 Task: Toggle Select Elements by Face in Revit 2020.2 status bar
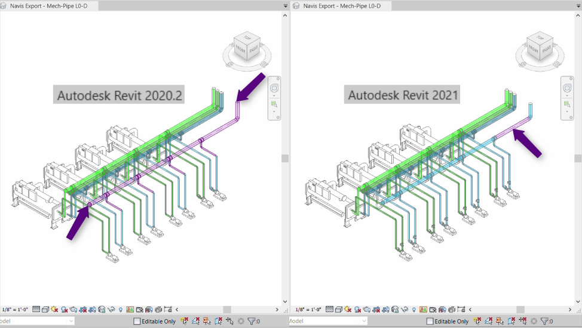click(218, 321)
